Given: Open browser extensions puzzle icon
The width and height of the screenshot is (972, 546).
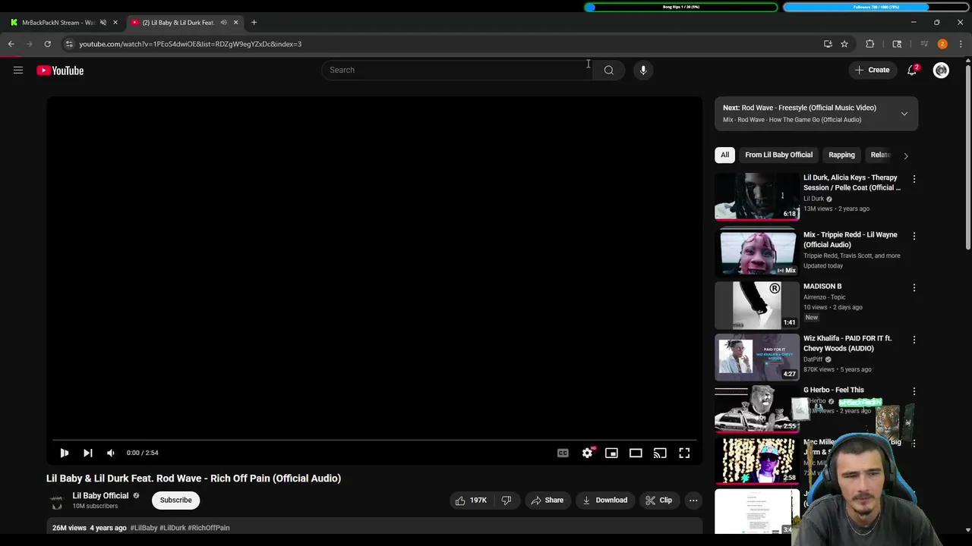Looking at the screenshot, I should tap(870, 44).
